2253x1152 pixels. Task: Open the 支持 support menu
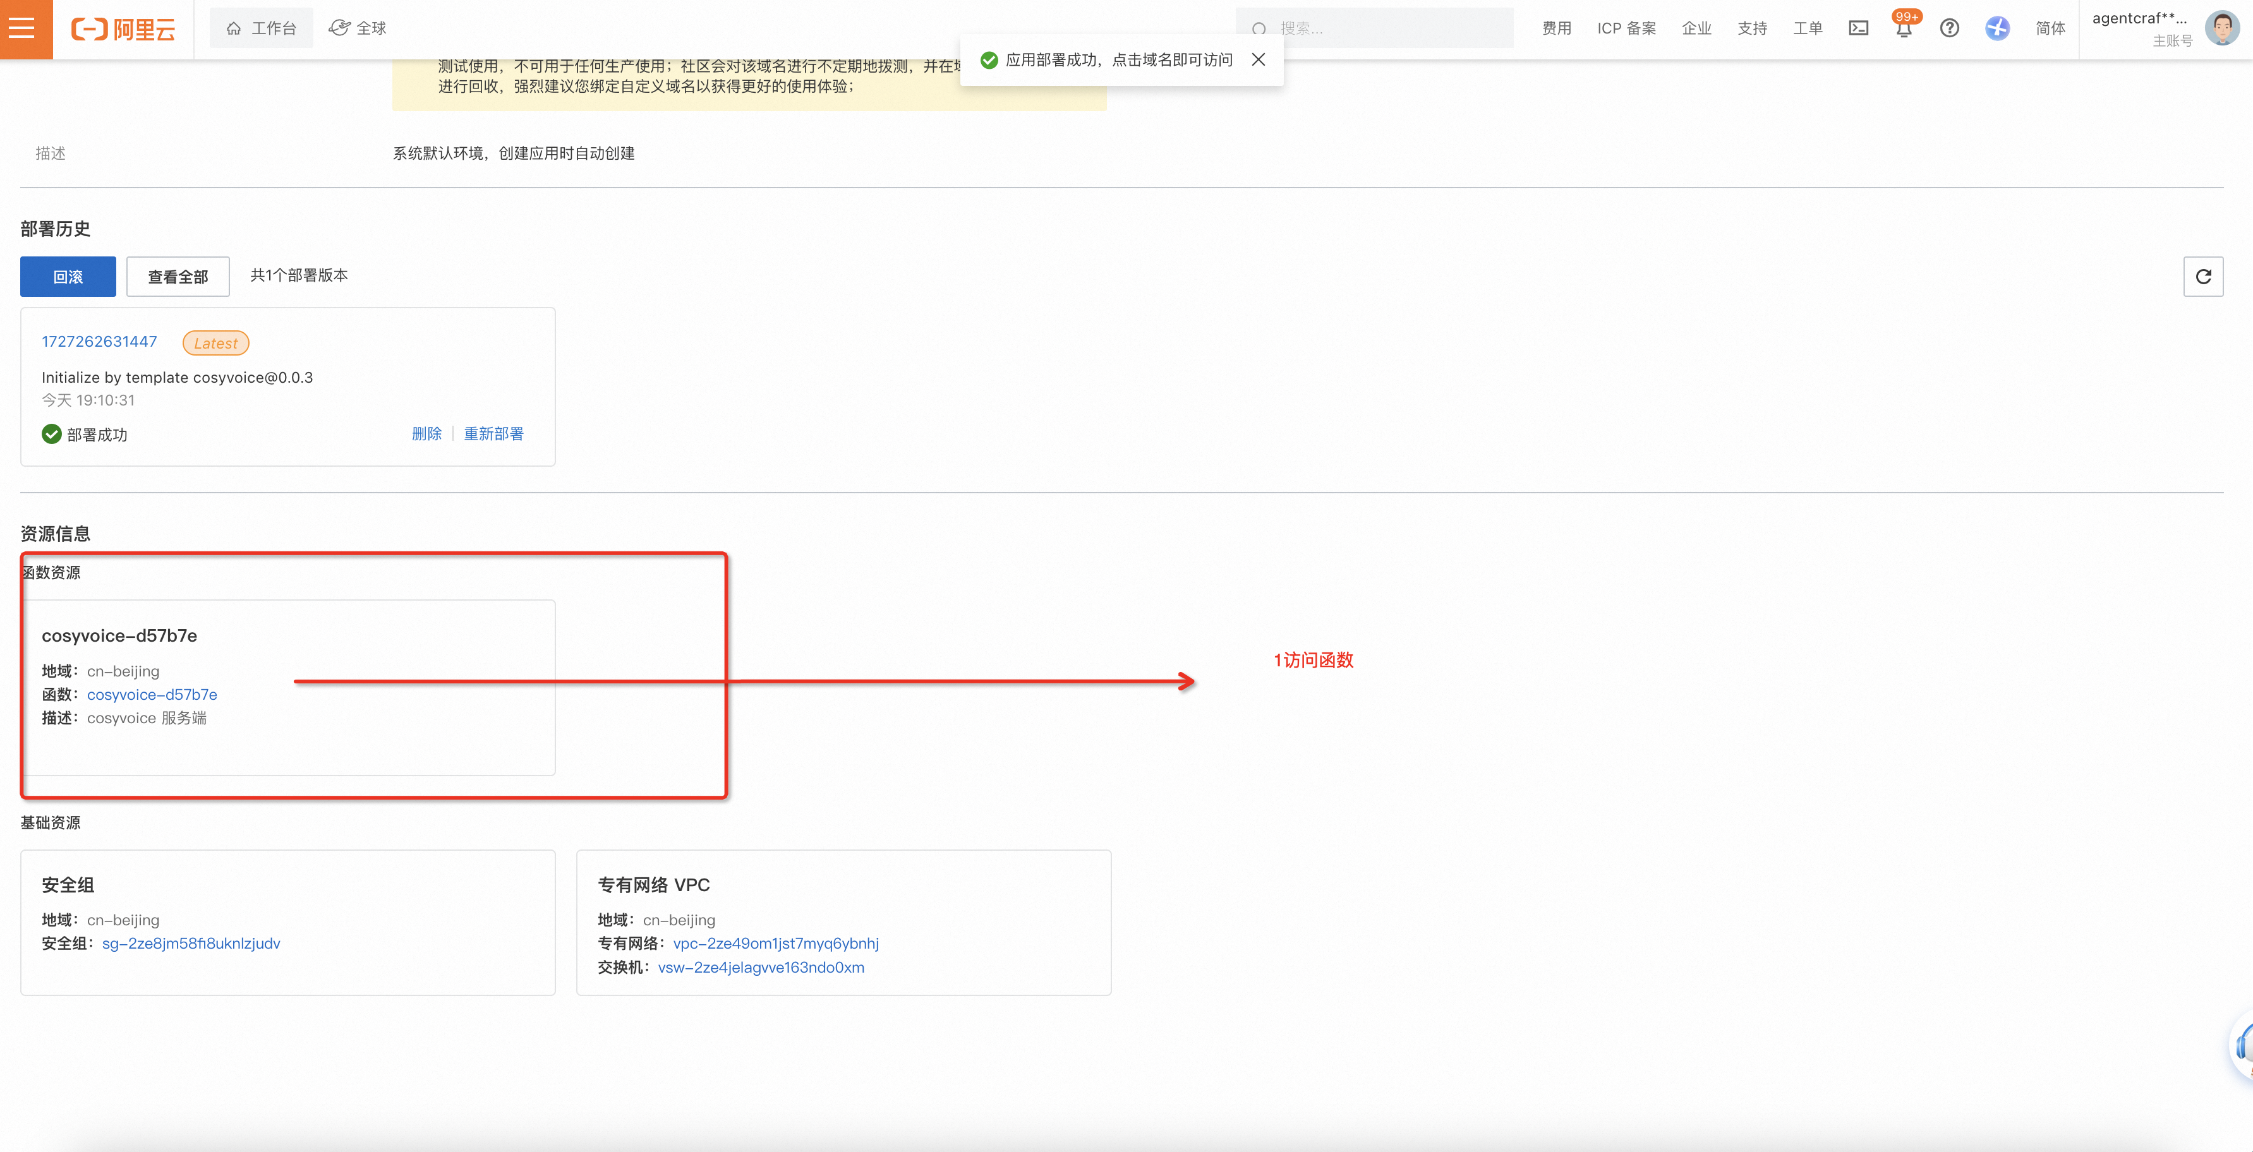pos(1752,28)
